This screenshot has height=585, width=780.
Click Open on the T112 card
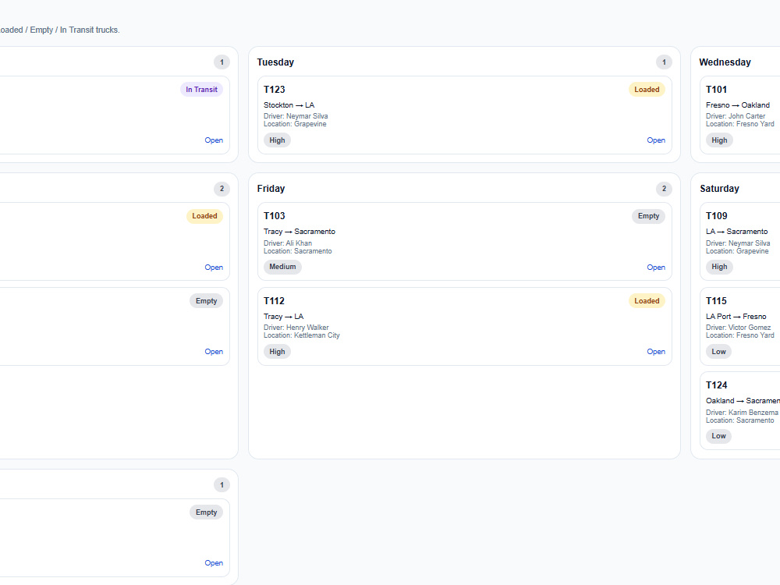(656, 352)
